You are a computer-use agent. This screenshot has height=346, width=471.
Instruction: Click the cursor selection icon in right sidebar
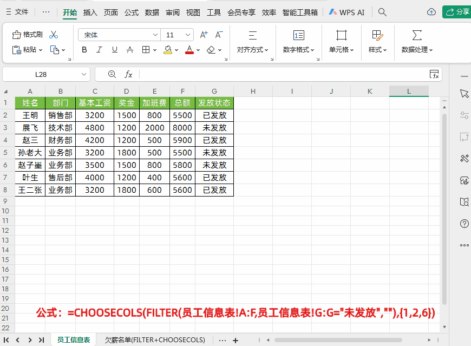[x=464, y=94]
